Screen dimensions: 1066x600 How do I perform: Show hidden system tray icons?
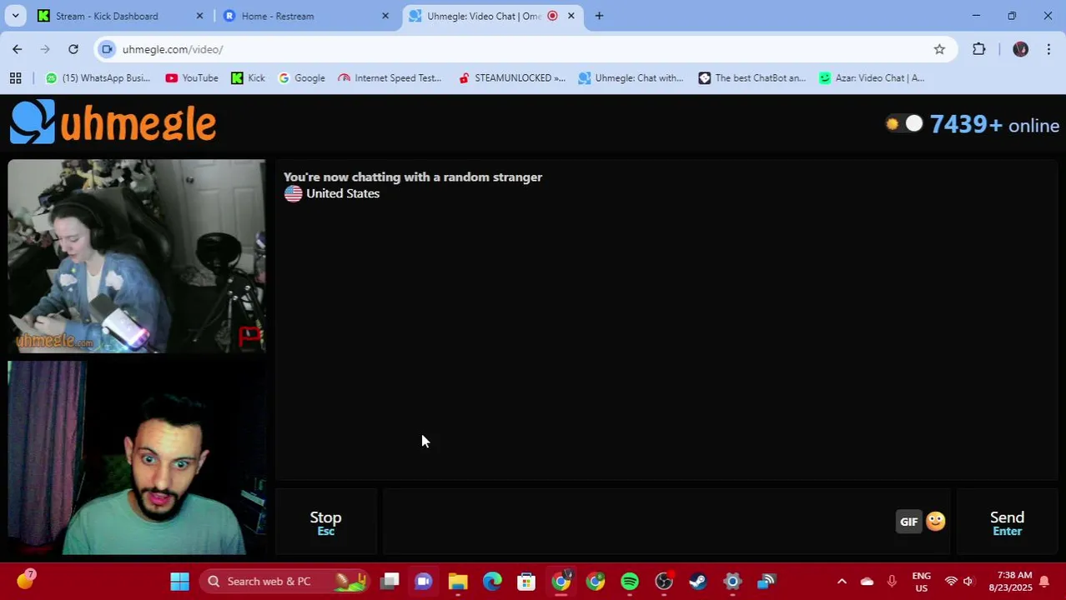coord(842,581)
